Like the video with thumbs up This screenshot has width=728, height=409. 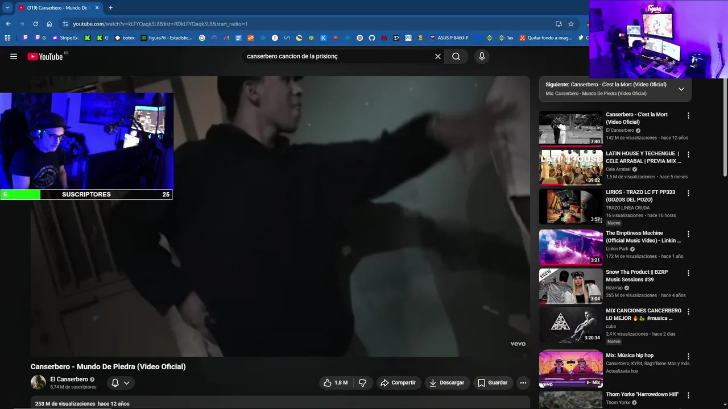(x=336, y=383)
